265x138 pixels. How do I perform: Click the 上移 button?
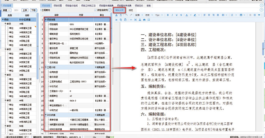[x=25, y=10]
